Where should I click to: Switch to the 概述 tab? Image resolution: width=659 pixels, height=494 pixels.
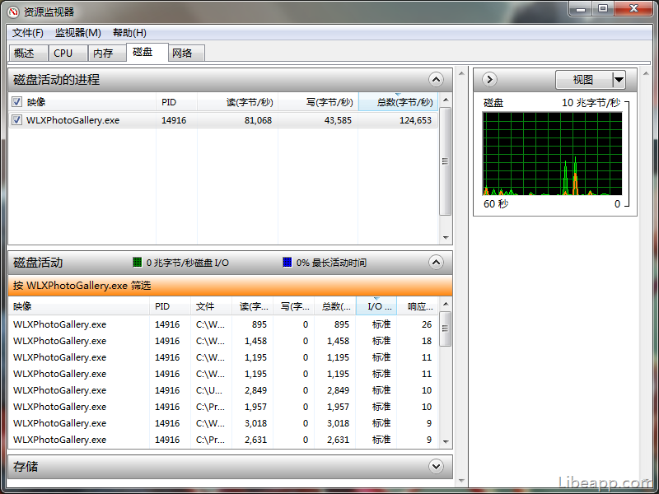click(x=28, y=54)
